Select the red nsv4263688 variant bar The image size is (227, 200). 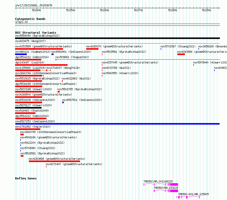(x=54, y=161)
